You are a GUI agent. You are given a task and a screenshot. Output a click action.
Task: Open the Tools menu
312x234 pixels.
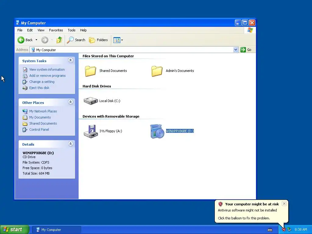[x=71, y=30]
